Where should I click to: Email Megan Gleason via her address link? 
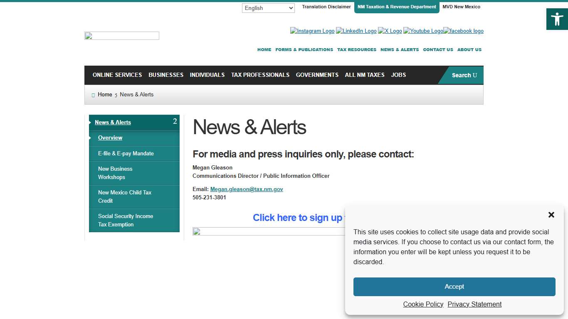247,189
